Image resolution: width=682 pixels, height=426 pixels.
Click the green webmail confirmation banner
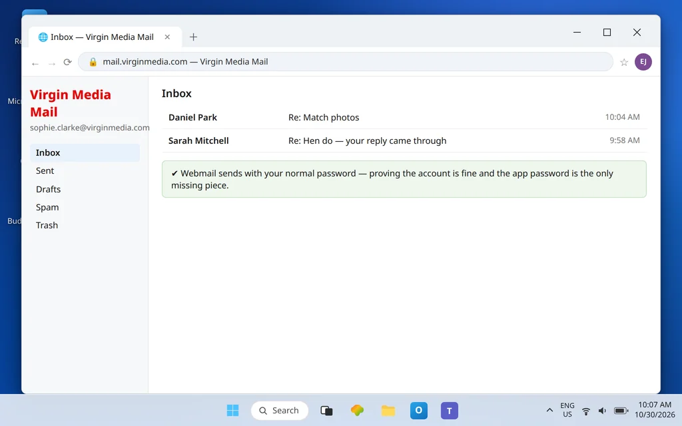404,179
